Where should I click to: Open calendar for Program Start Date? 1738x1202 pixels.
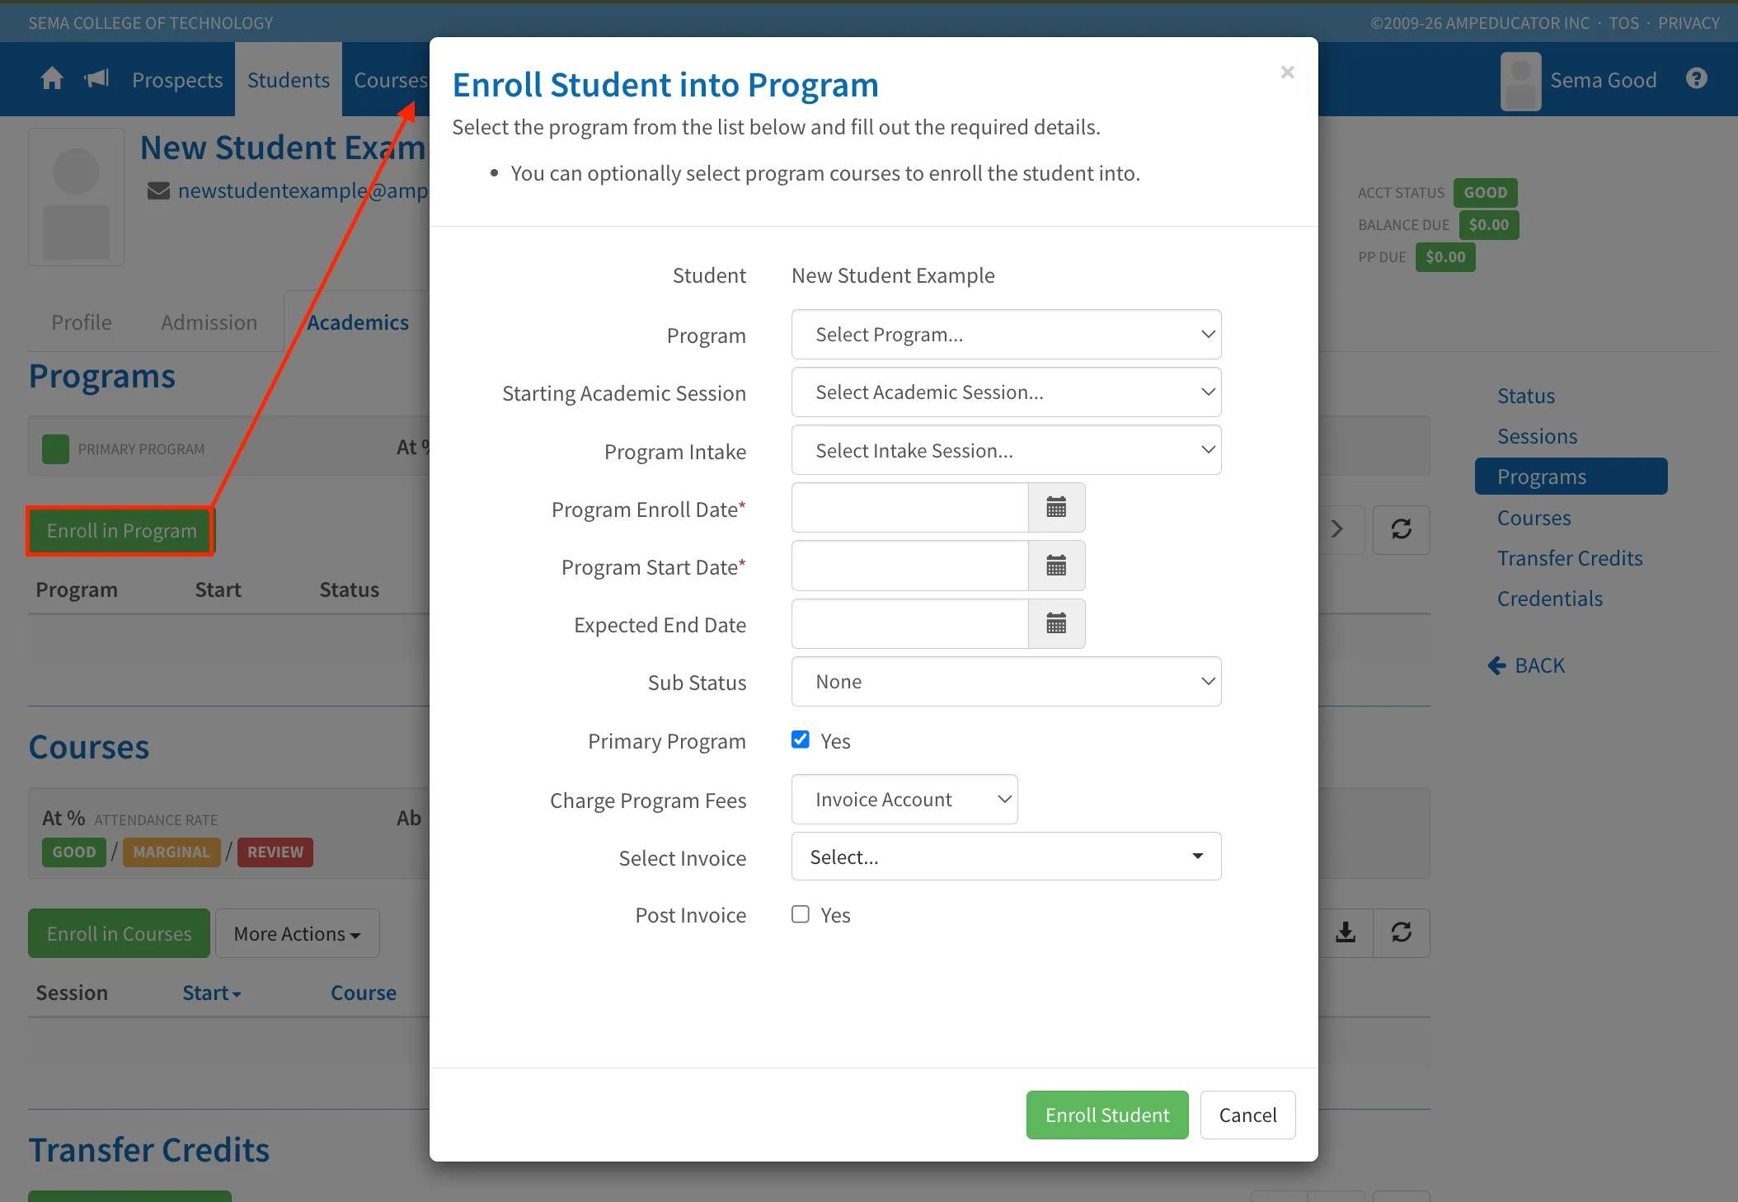click(1056, 566)
